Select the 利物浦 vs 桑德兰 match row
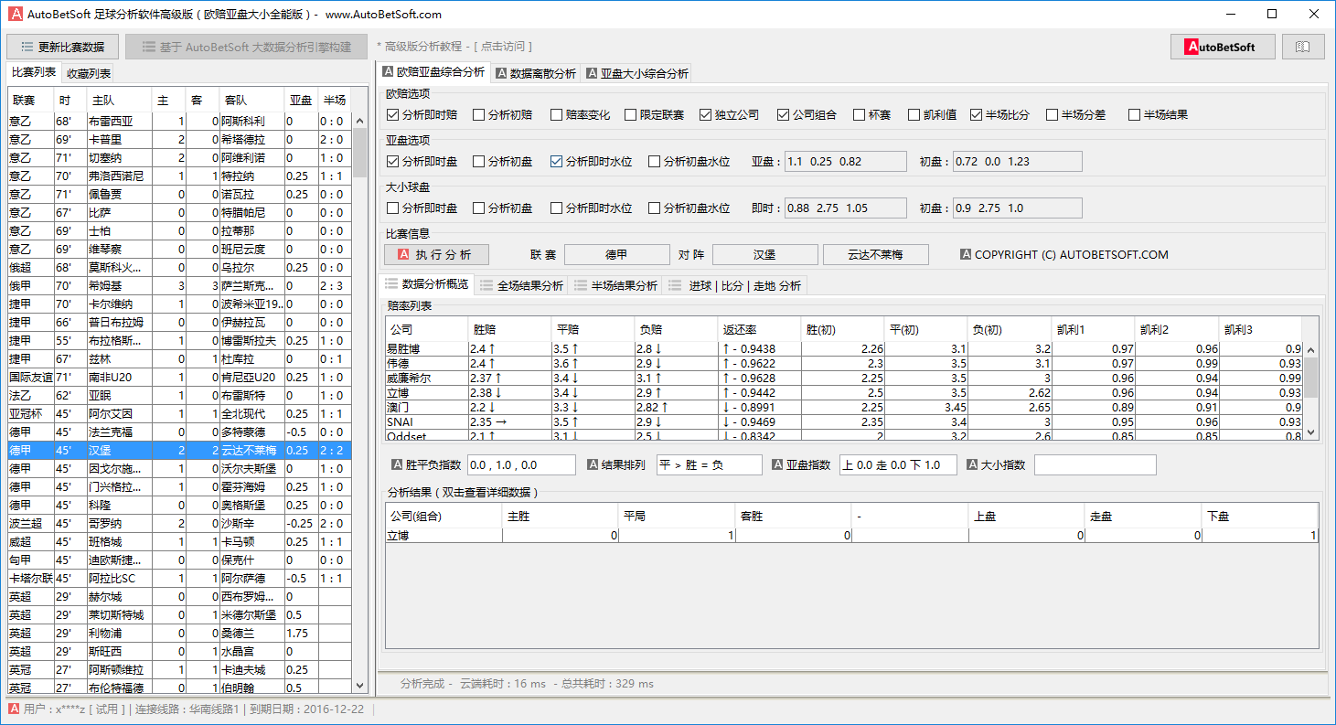Viewport: 1336px width, 725px height. point(178,633)
